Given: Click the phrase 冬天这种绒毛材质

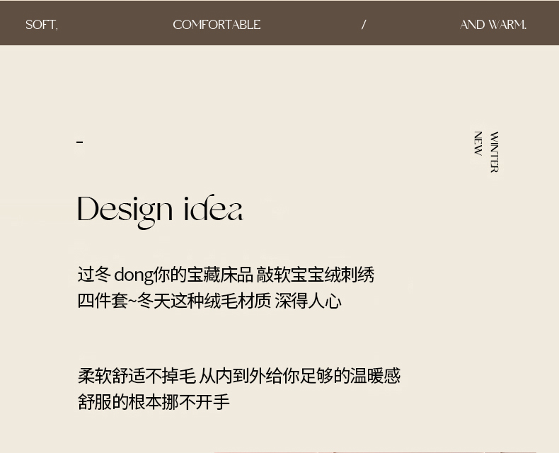Looking at the screenshot, I should point(204,302).
